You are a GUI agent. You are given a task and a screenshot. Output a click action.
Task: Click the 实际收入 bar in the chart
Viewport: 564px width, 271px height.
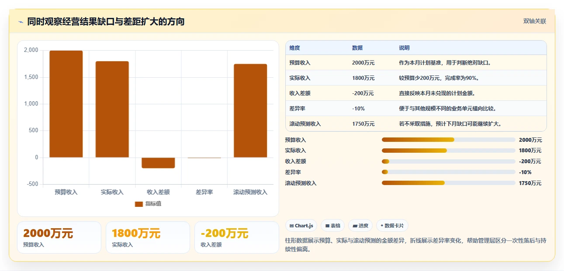click(x=112, y=110)
